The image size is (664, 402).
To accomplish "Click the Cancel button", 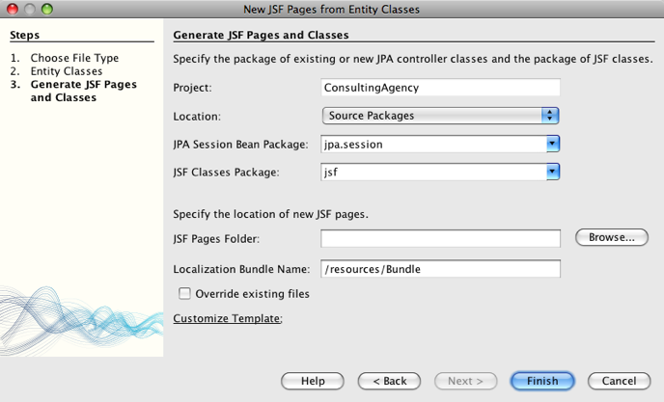I will (619, 381).
